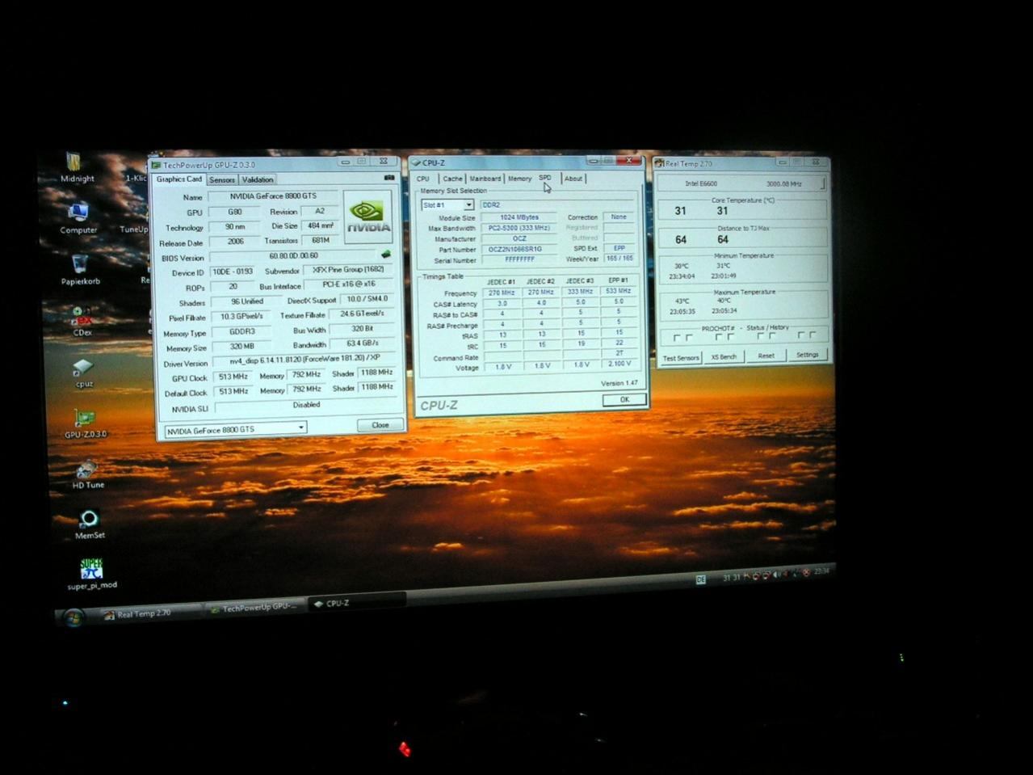Screen dimensions: 1033x775
Task: Click the Reset button in Real Temp
Action: coord(766,356)
